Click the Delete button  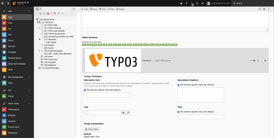click(x=120, y=9)
